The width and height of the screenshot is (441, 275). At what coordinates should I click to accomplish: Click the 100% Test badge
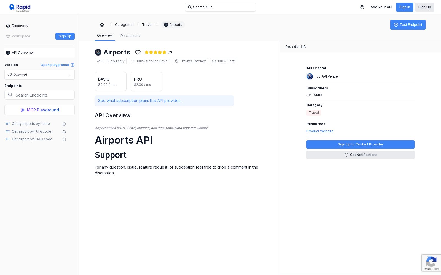223,61
